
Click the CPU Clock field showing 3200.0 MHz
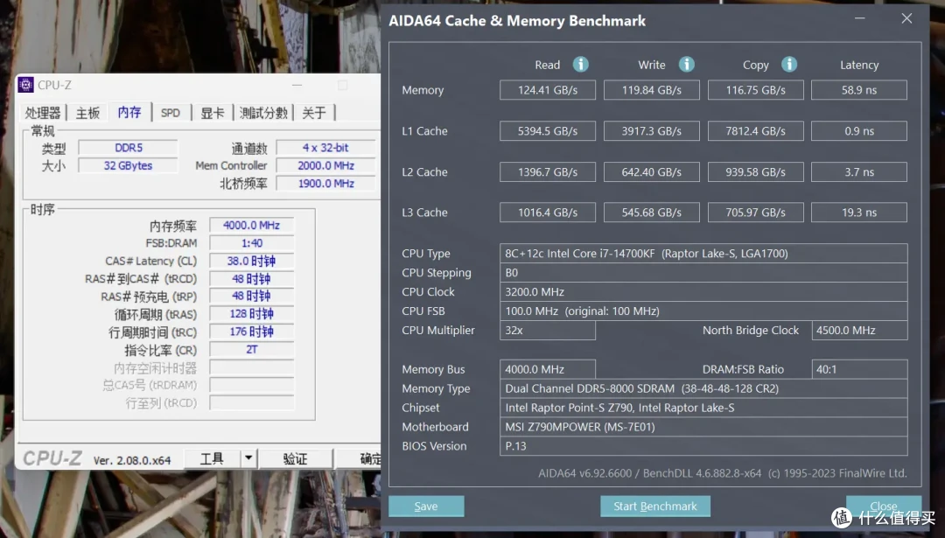click(703, 291)
